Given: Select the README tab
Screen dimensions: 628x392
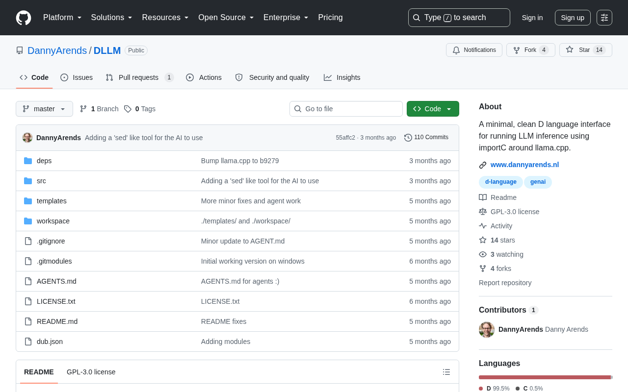Looking at the screenshot, I should (x=39, y=372).
